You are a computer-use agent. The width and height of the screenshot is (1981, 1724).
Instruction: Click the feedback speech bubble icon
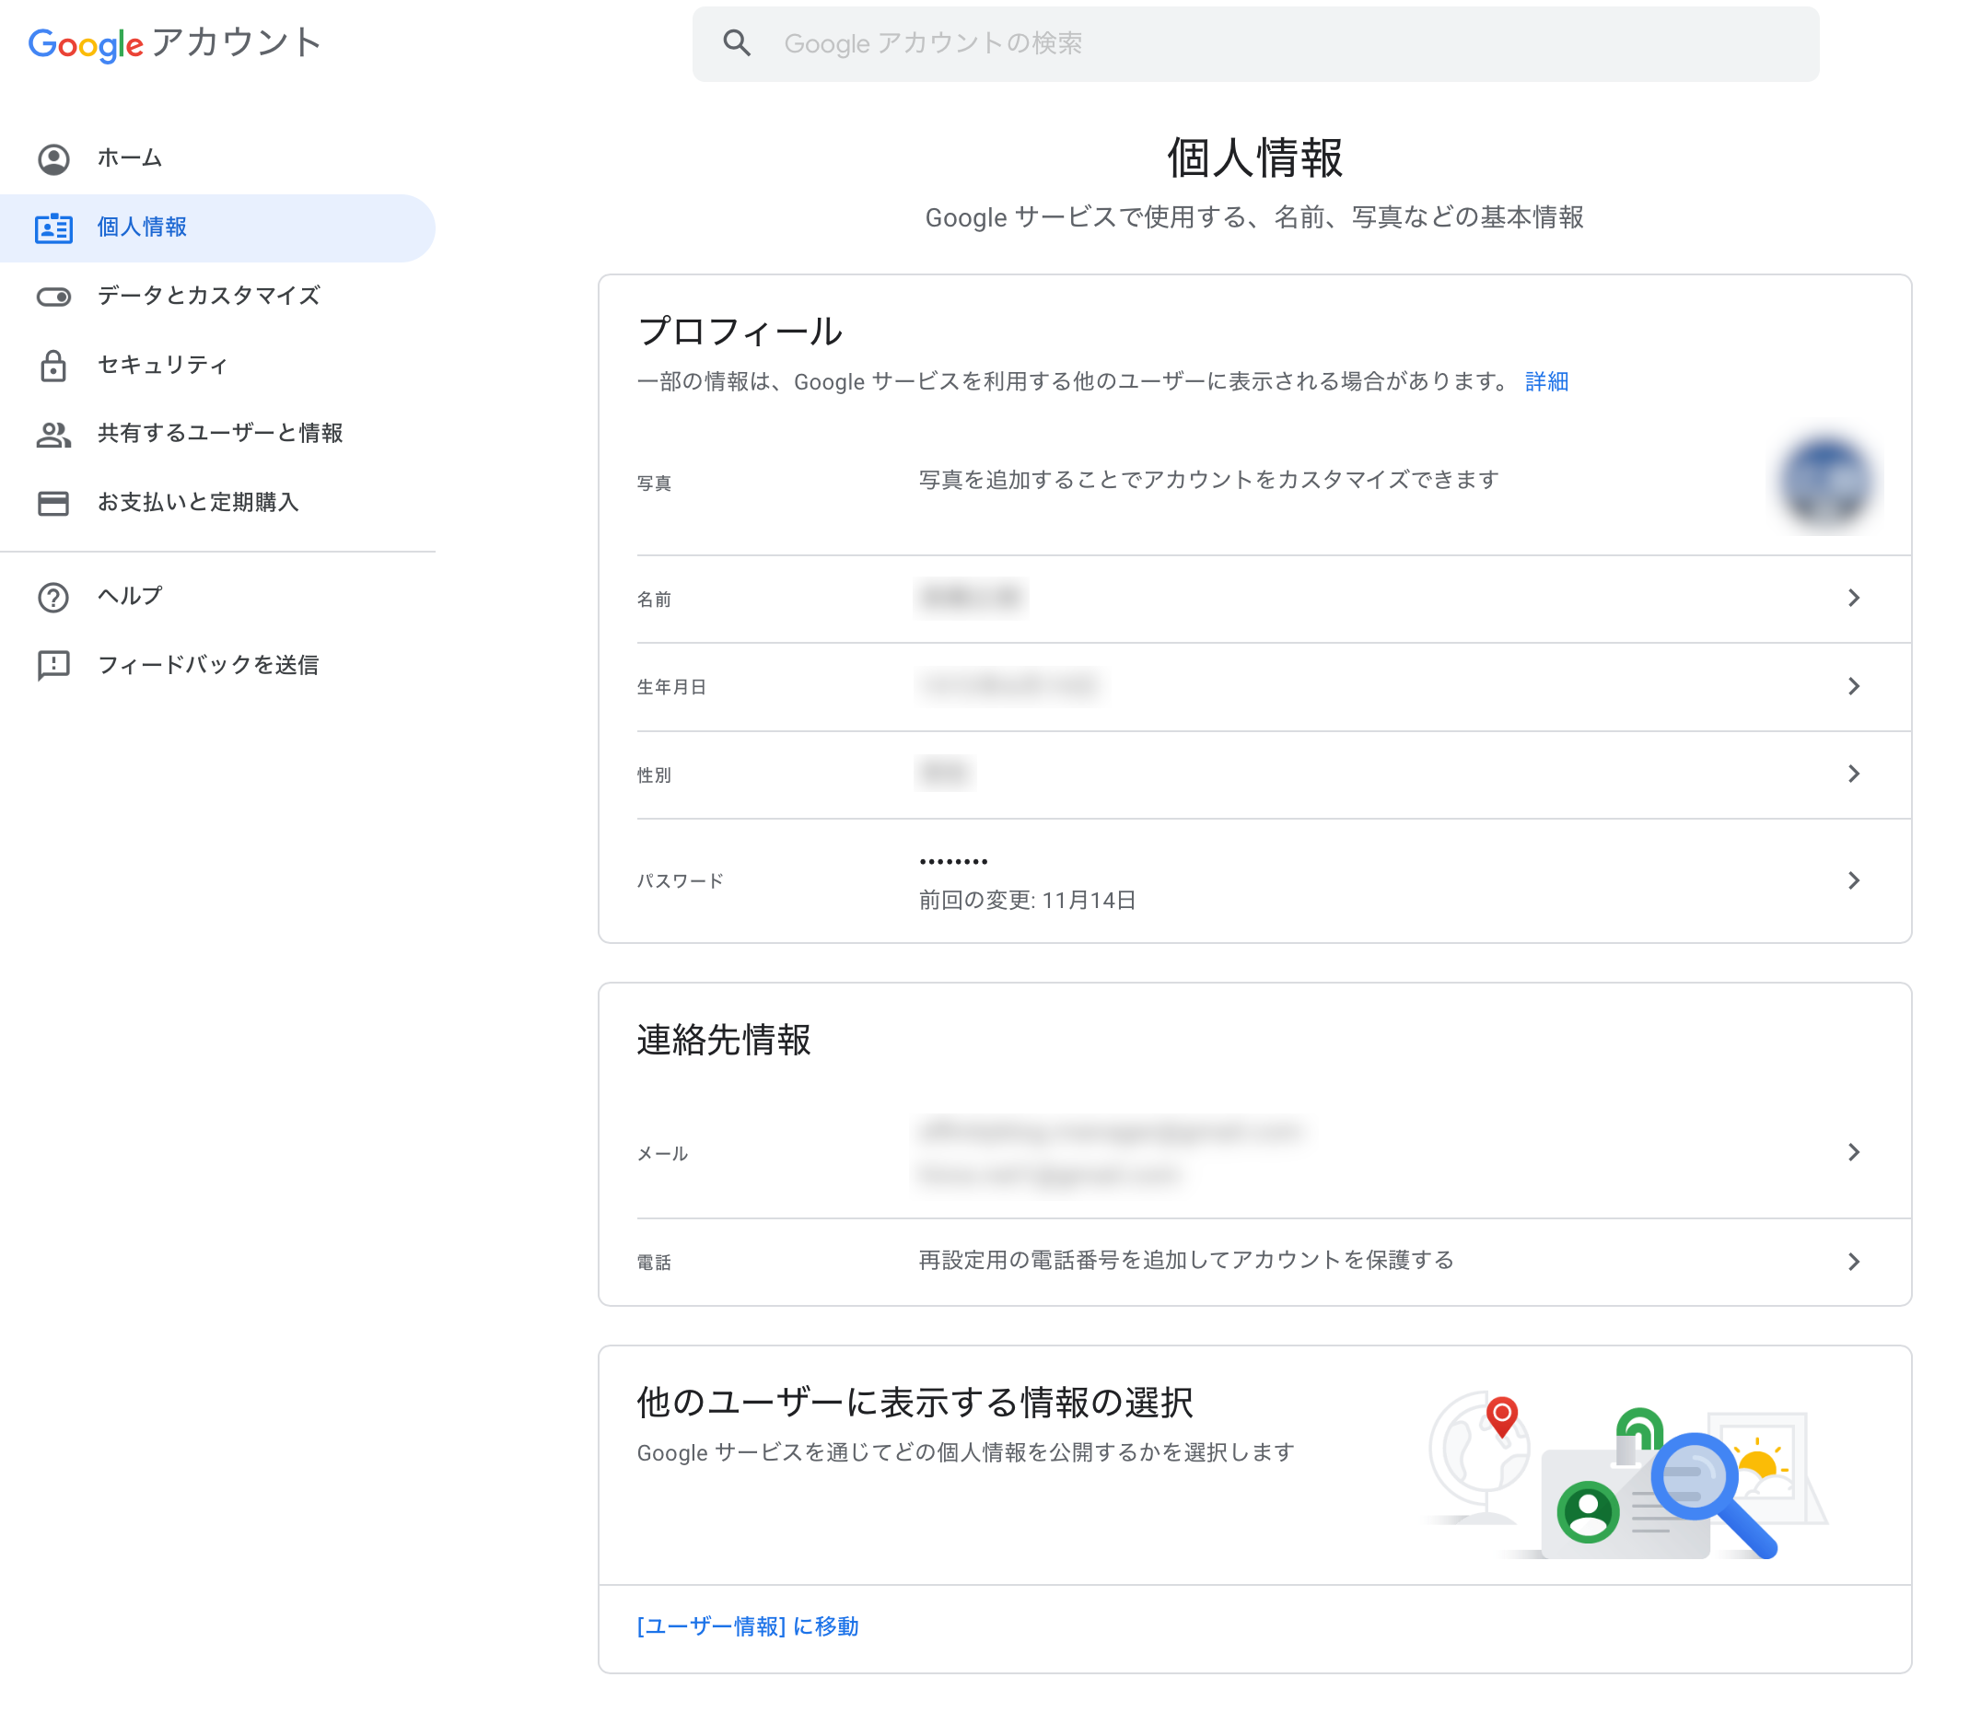[52, 666]
